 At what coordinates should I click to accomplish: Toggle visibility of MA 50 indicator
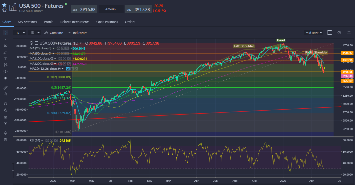(59, 54)
